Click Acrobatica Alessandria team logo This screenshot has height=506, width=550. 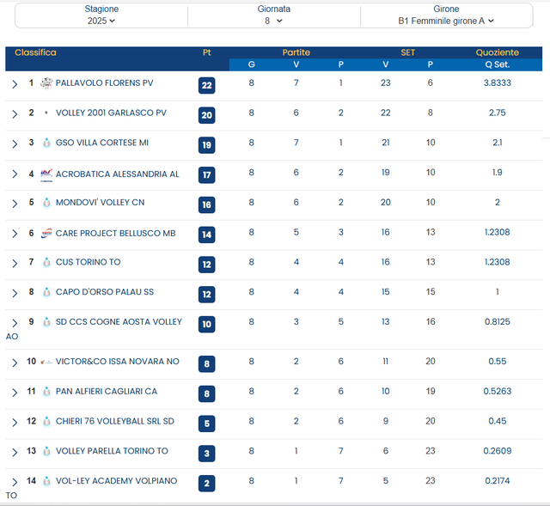[46, 174]
